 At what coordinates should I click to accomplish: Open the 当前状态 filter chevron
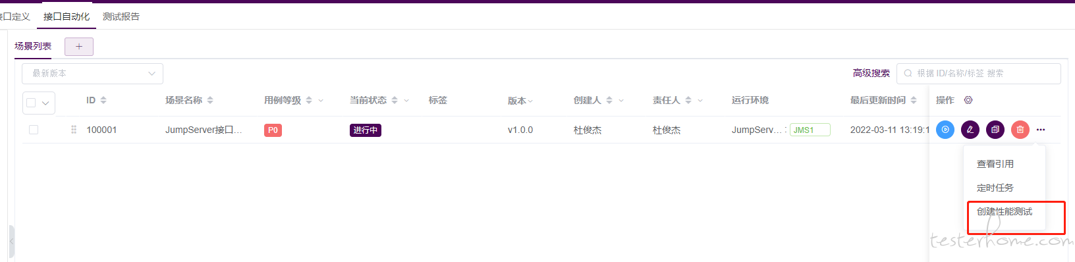coord(406,101)
